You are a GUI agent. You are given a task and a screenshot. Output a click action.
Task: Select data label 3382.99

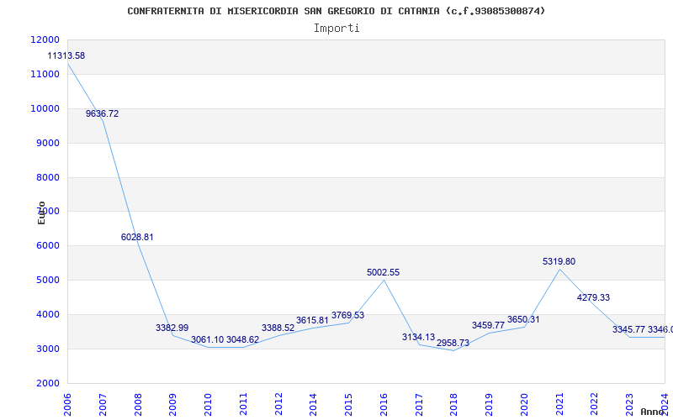(x=172, y=328)
